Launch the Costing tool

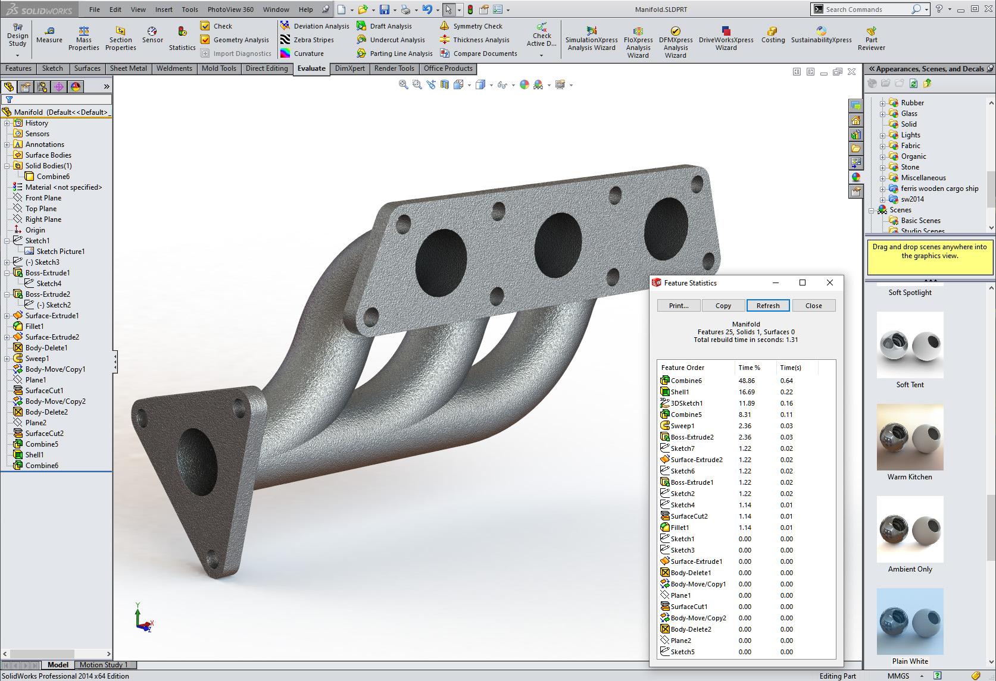tap(772, 31)
